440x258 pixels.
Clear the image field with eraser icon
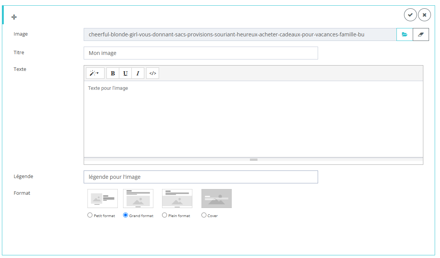coord(421,34)
